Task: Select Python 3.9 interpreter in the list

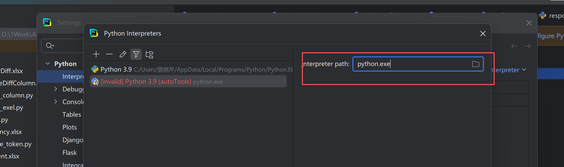Action: pyautogui.click(x=191, y=69)
